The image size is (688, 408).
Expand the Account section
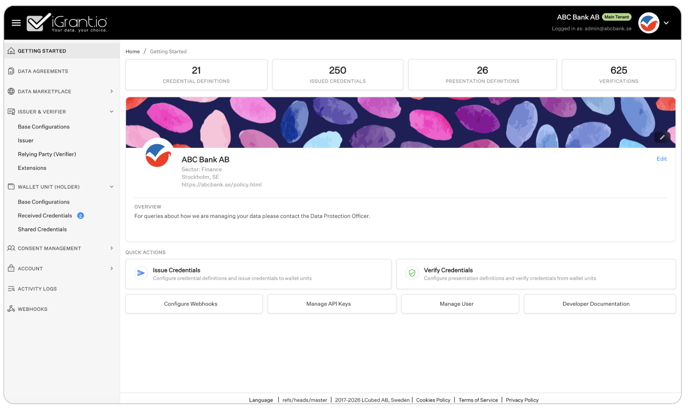click(x=112, y=268)
